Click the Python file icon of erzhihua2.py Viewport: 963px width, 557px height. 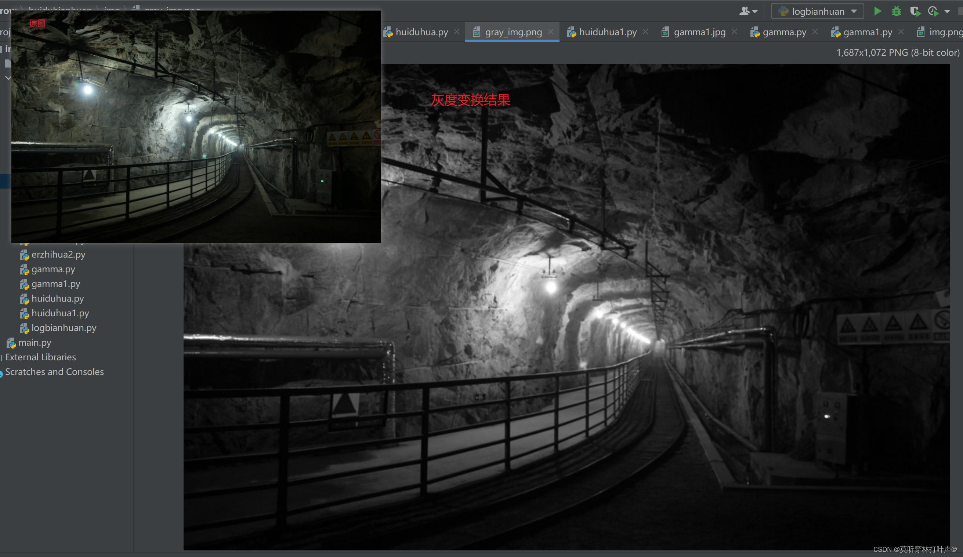(x=25, y=255)
